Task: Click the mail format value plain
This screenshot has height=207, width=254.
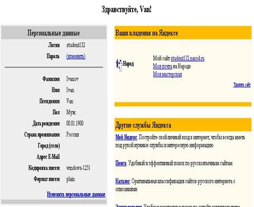Action: click(x=71, y=179)
